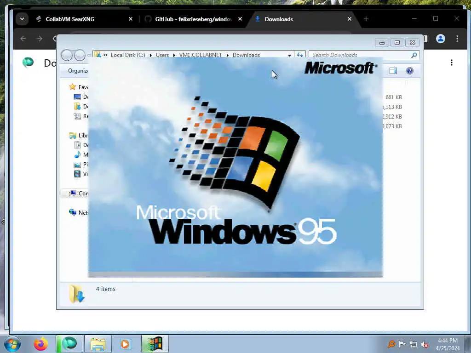Image resolution: width=471 pixels, height=353 pixels.
Task: Select the Downloads browser tab
Action: (278, 19)
